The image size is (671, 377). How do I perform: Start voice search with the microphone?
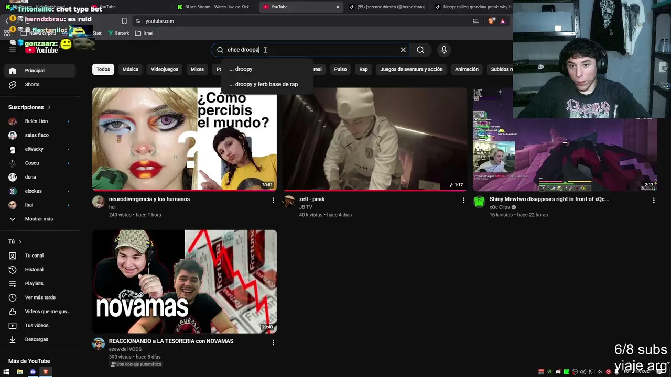(x=444, y=50)
